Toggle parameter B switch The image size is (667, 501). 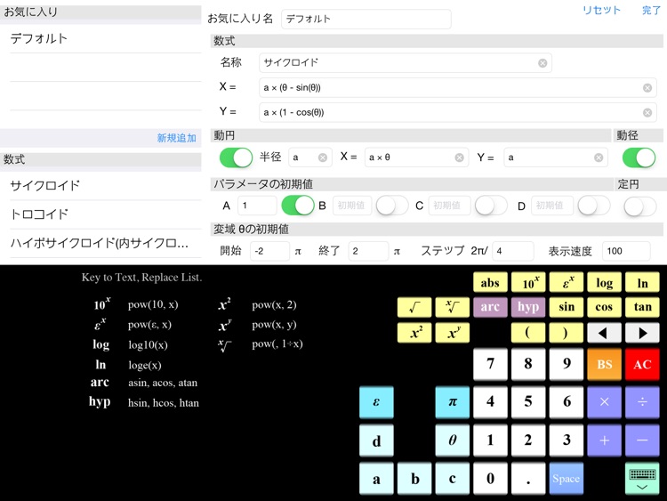(x=392, y=206)
